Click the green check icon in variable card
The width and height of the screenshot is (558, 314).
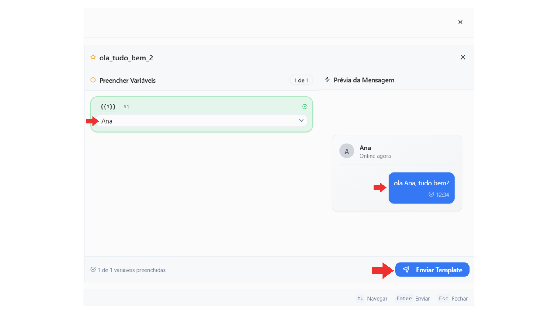[305, 107]
